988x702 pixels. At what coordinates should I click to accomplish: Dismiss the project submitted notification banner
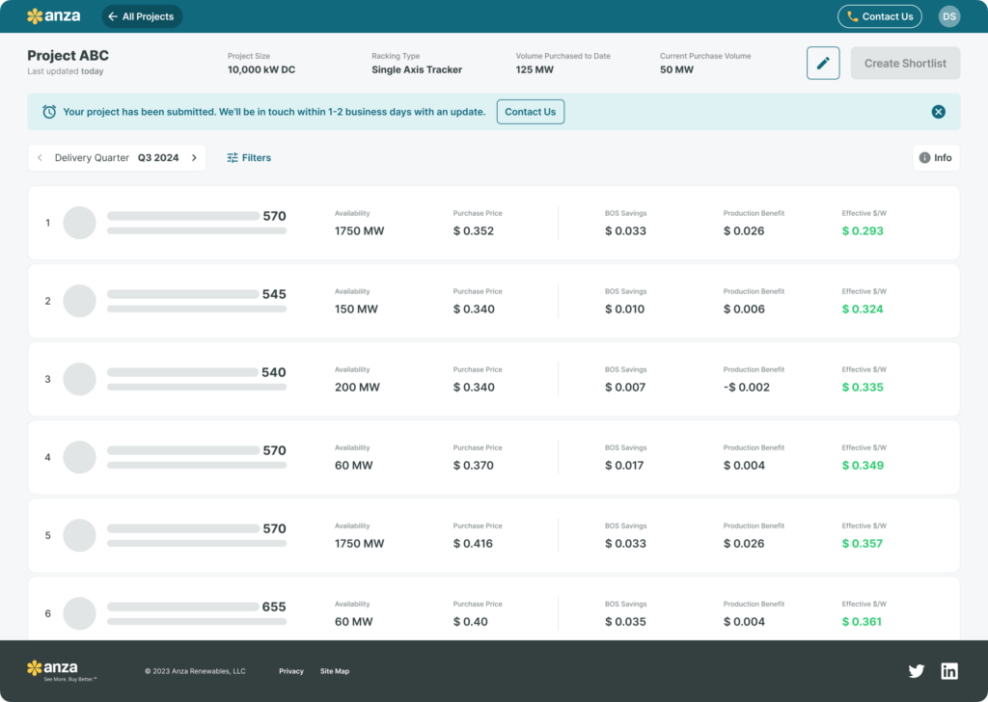click(938, 112)
